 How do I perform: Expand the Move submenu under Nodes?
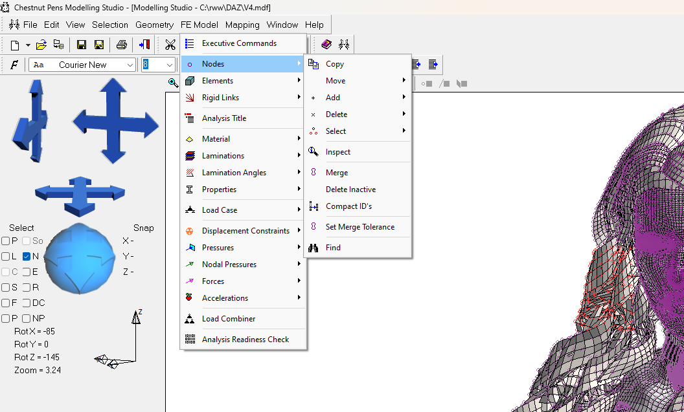[358, 81]
